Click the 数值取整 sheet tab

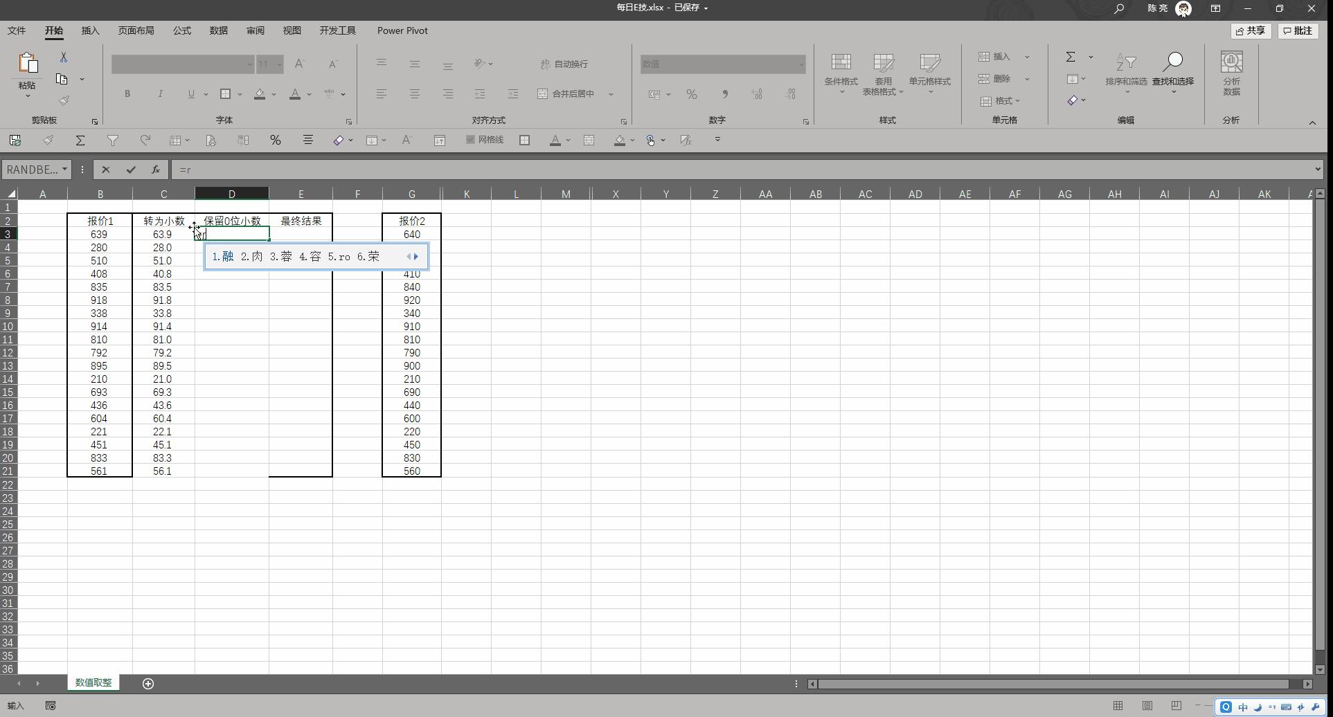[x=93, y=682]
